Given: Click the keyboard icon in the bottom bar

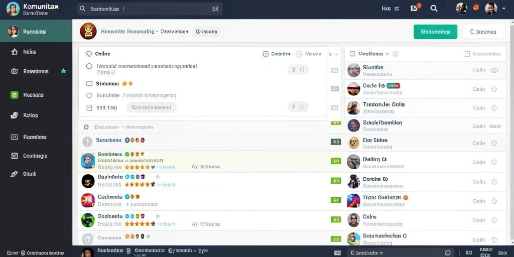Looking at the screenshot, I should point(337,253).
